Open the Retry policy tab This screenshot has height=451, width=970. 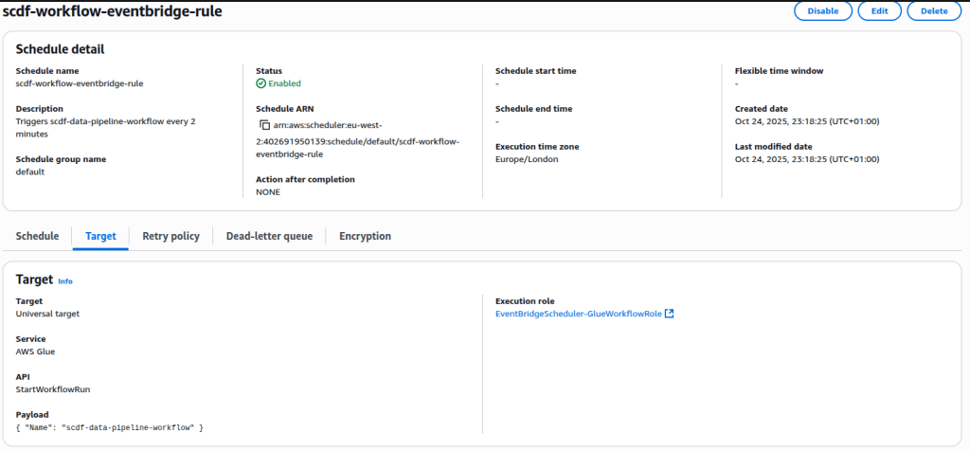[171, 236]
